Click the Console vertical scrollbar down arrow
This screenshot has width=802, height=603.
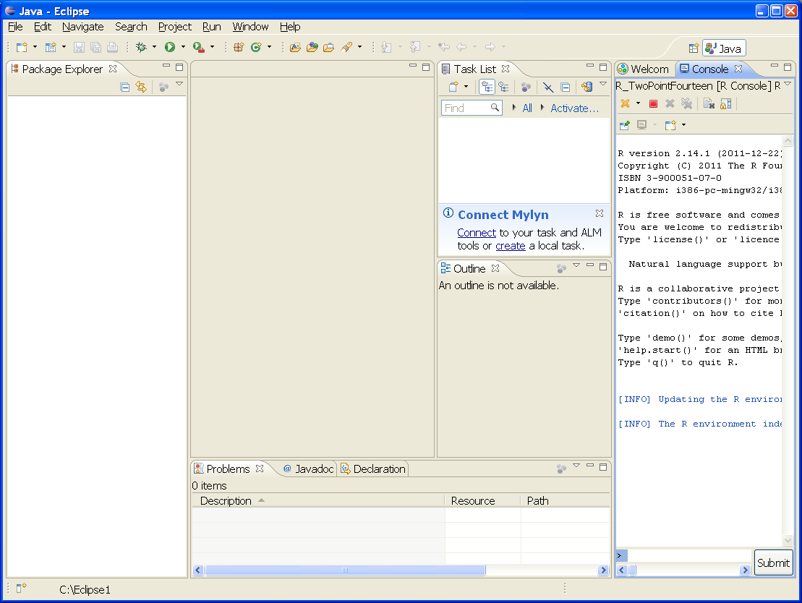coord(787,540)
